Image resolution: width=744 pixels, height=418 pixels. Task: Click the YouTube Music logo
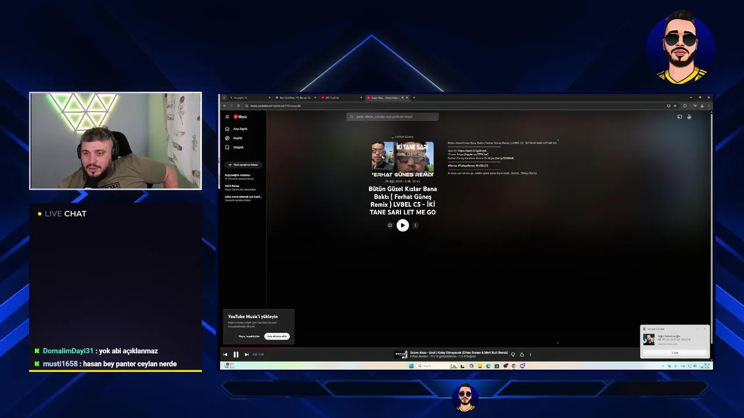(241, 117)
